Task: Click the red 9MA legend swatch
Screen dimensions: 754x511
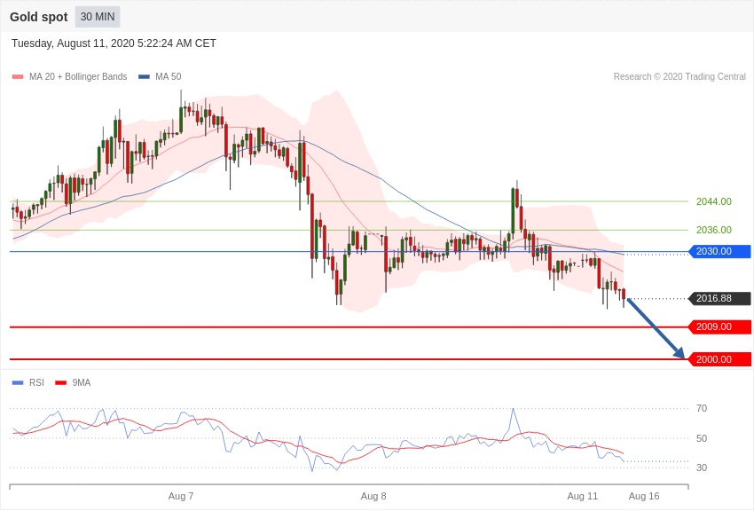Action: click(x=60, y=383)
